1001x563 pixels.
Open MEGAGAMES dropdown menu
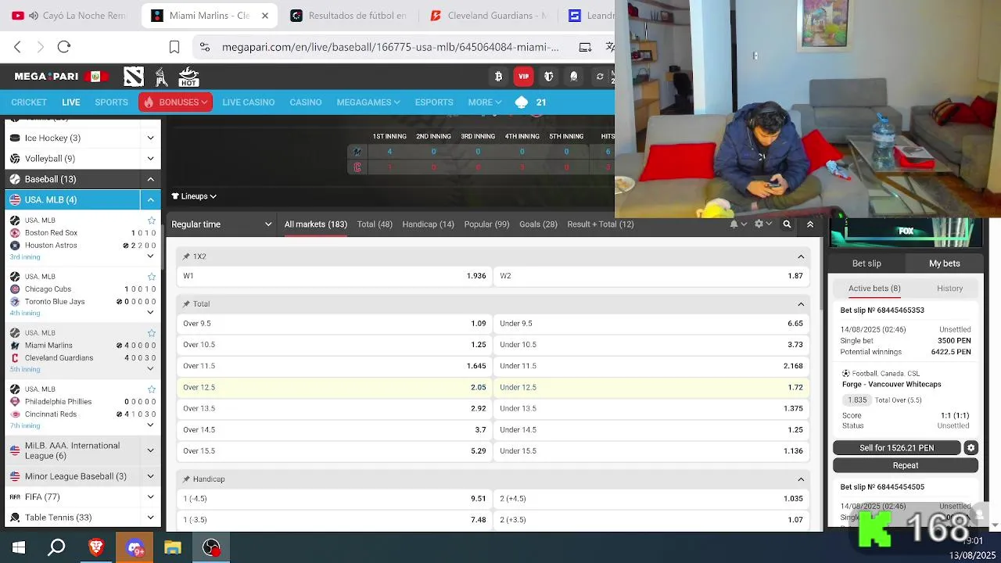coord(368,102)
